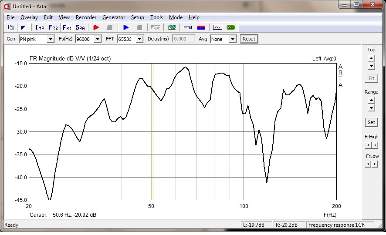
Task: Open the Setup menu
Action: pos(137,17)
